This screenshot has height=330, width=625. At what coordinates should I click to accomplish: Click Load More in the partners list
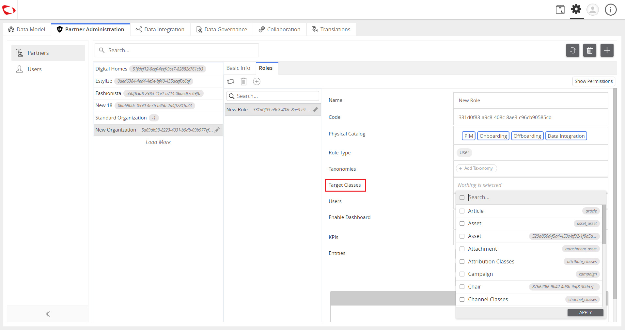(x=158, y=142)
